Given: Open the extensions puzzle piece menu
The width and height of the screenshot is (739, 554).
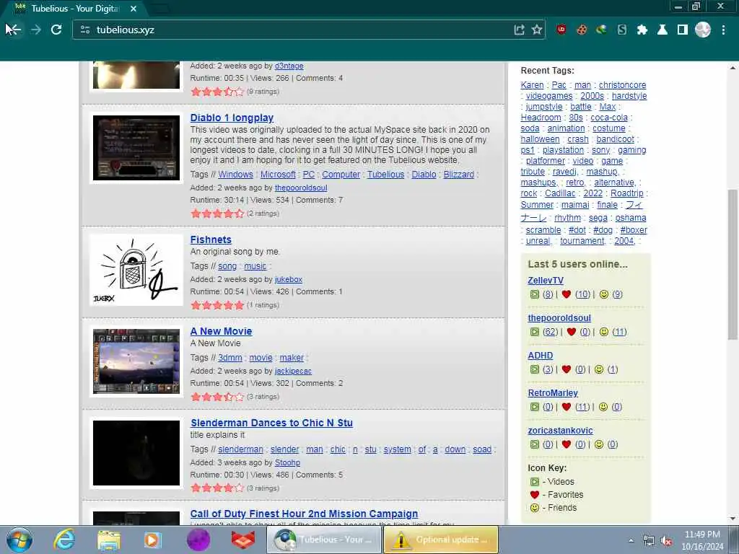Looking at the screenshot, I should click(642, 30).
